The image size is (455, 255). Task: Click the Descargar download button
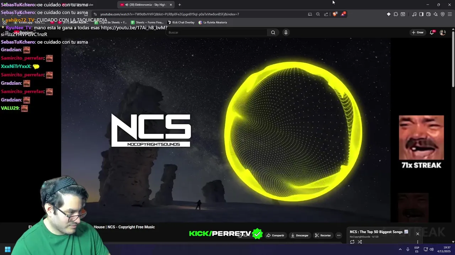[x=299, y=235]
